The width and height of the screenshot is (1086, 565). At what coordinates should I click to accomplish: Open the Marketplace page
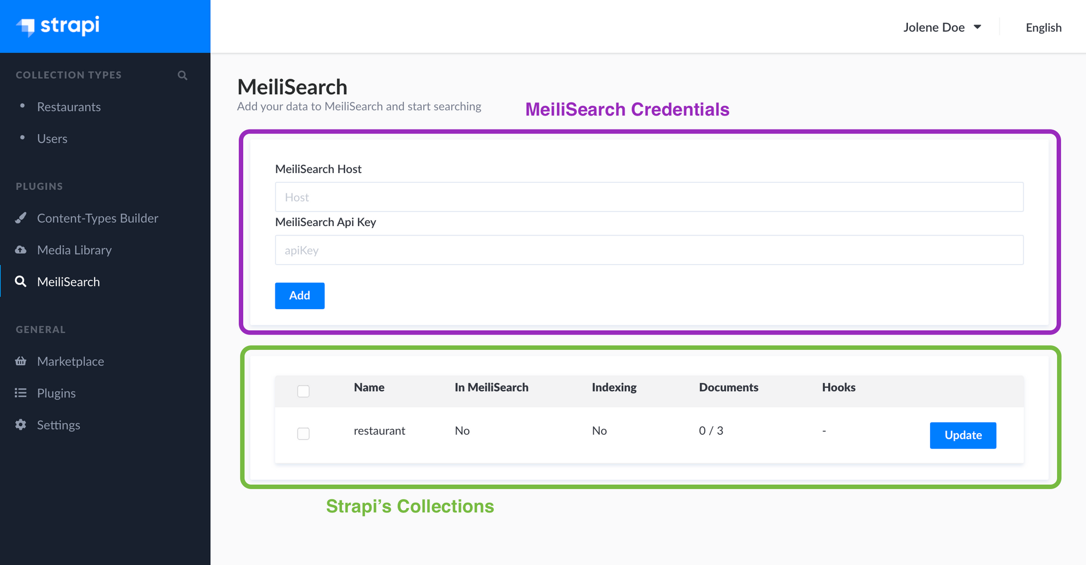pos(71,361)
